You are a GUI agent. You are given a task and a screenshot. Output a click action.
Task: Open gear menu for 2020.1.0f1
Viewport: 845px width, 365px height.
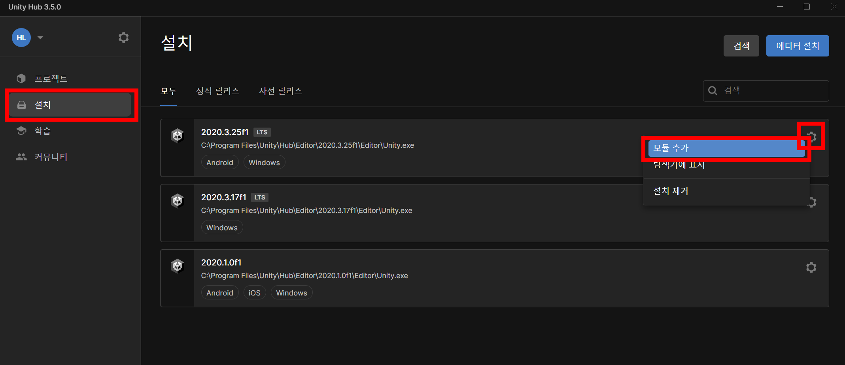pyautogui.click(x=811, y=267)
